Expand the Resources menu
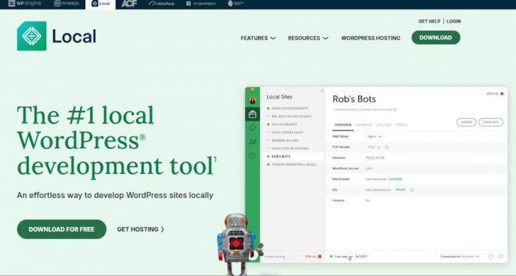 tap(308, 38)
